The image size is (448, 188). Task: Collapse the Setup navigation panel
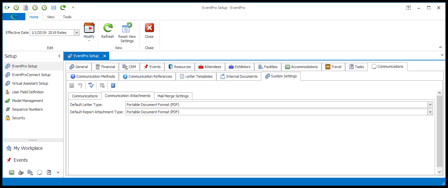[x=59, y=56]
